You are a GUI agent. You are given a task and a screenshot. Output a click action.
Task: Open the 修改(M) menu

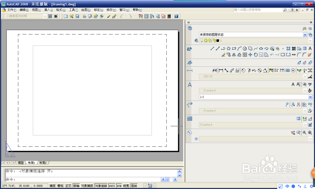point(111,10)
